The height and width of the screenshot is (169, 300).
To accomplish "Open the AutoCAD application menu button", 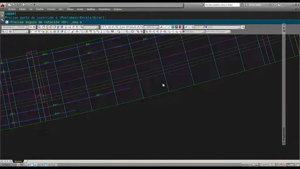I will (3, 5).
